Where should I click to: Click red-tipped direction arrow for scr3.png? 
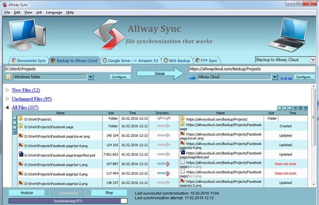[164, 173]
